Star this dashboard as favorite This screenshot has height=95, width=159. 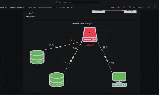pyautogui.click(x=68, y=7)
